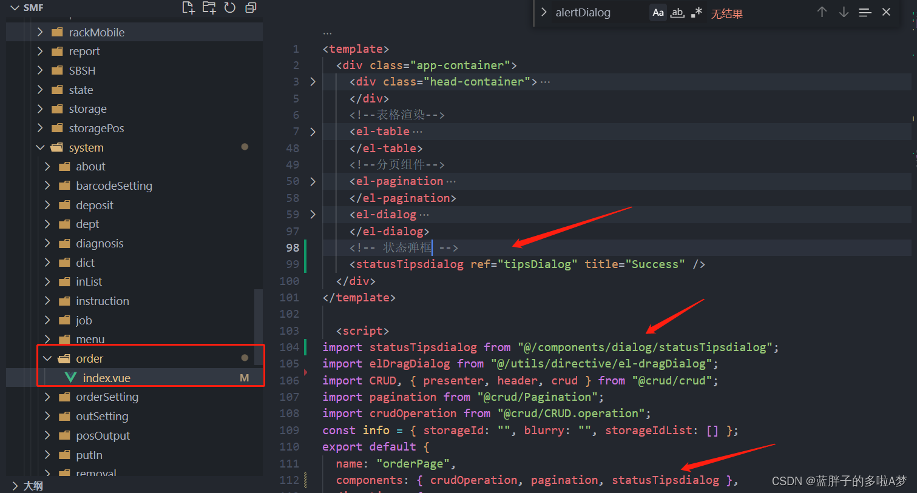917x493 pixels.
Task: Click the script tag on line 103
Action: pos(362,331)
